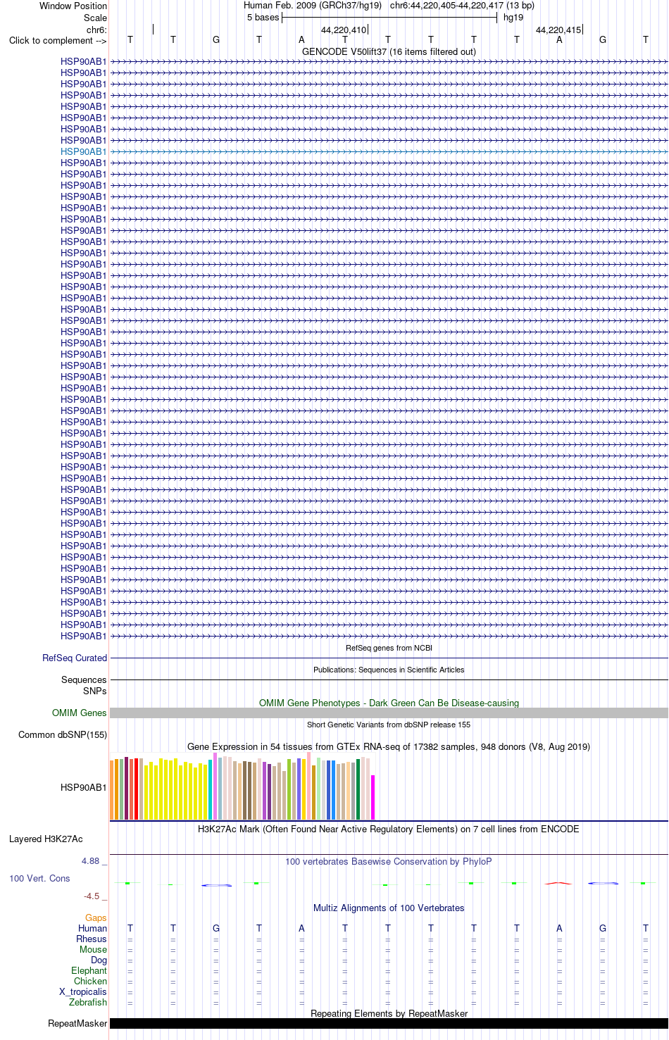The image size is (669, 1040).
Task: Click the Human Feb. 2009 (GRCh37/hg19) text
Action: [313, 6]
